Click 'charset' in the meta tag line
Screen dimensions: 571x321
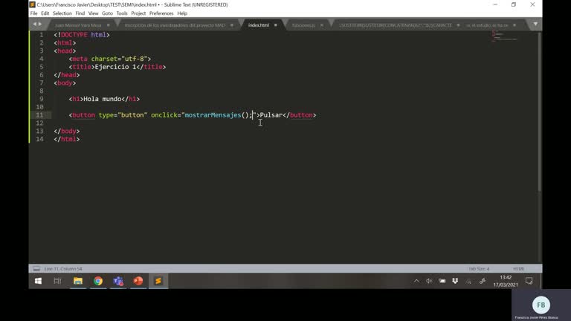tap(104, 59)
